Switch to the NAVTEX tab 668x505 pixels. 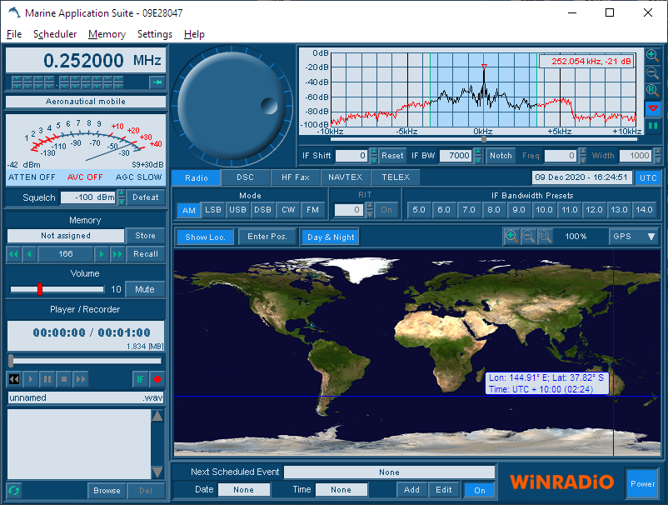coord(343,177)
